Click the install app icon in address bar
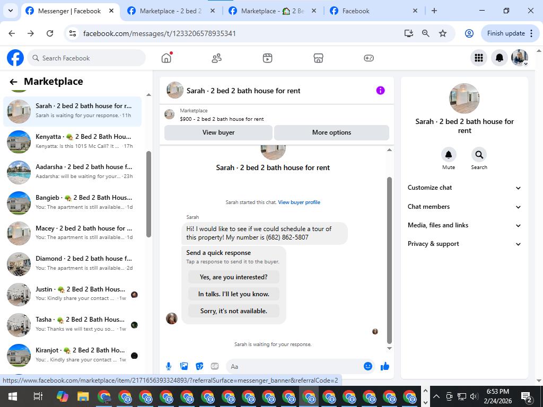This screenshot has width=543, height=407. point(409,33)
